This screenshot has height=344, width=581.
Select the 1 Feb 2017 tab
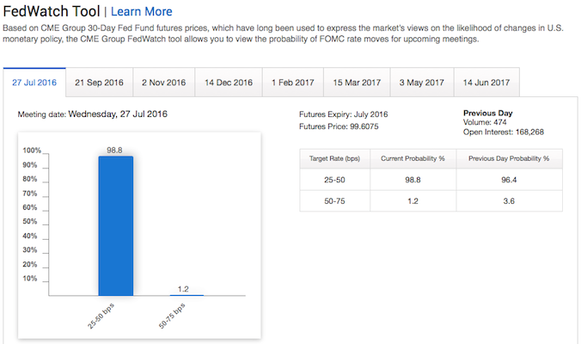point(293,83)
